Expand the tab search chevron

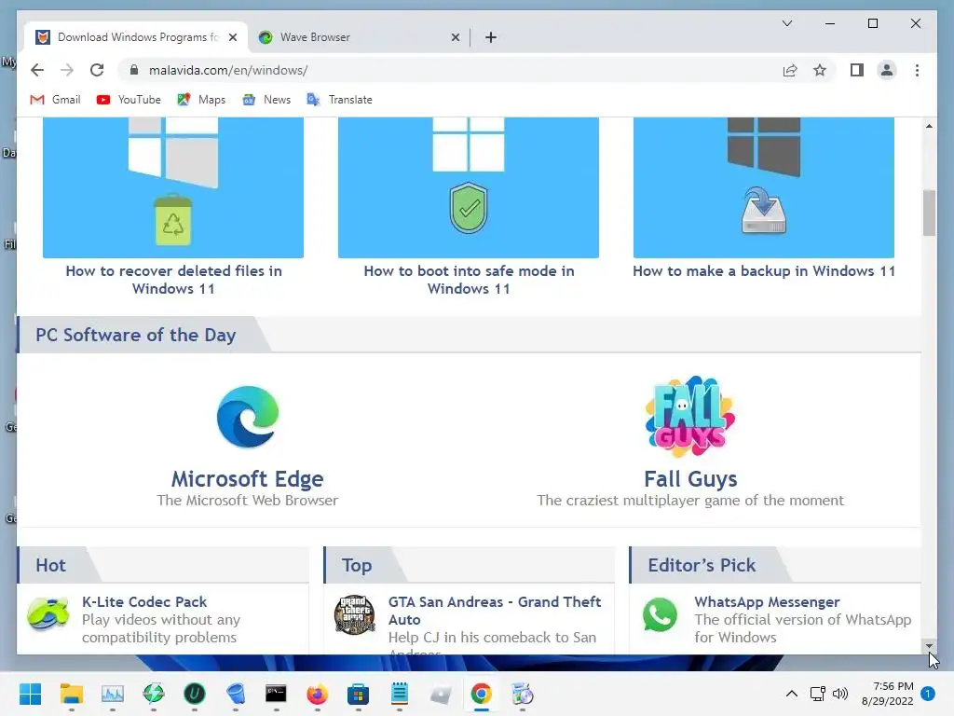(x=787, y=23)
